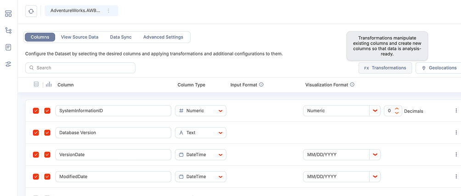
Task: Open the sliders settings icon in sidebar
Action: tap(8, 64)
